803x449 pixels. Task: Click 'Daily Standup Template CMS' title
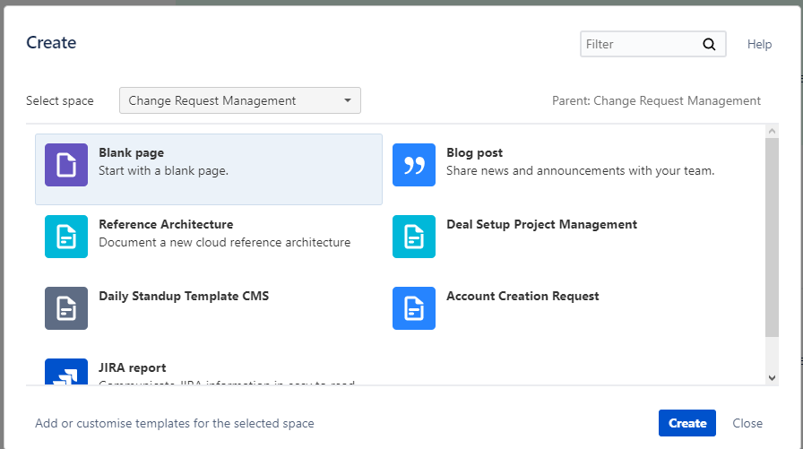click(x=184, y=296)
